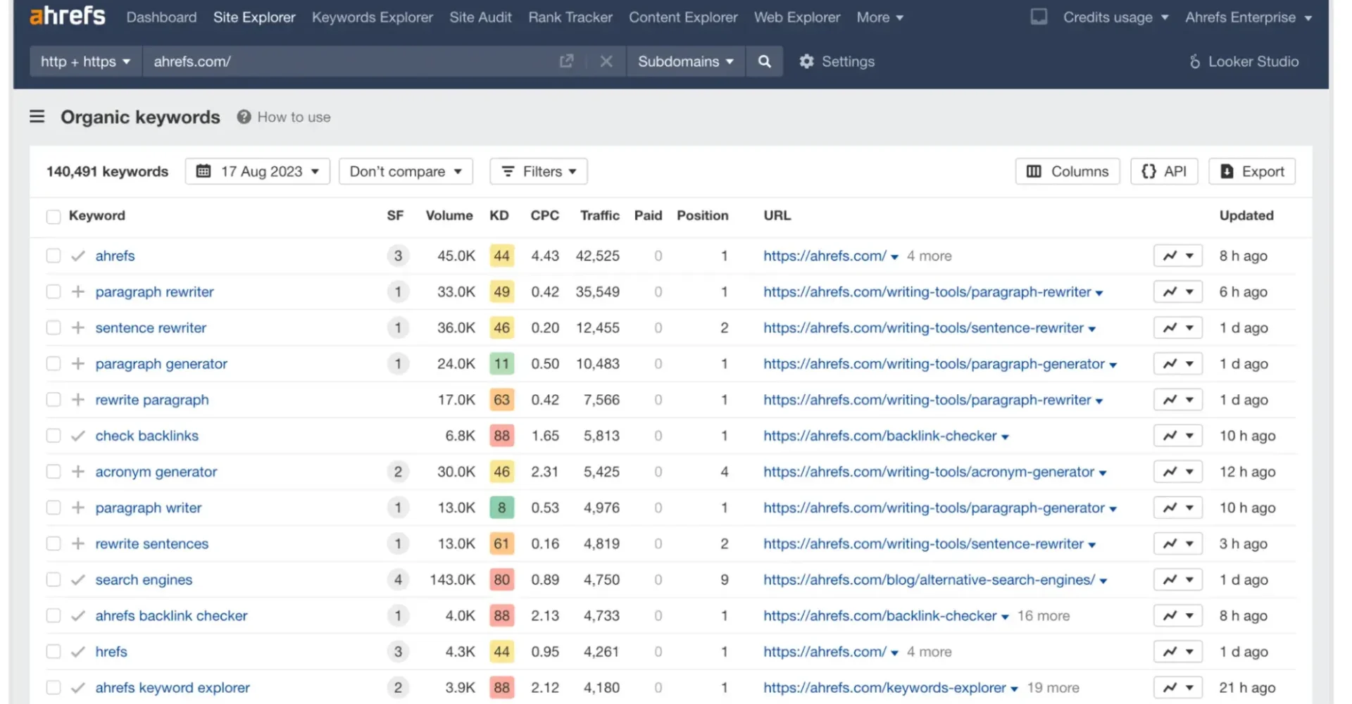Open Looker Studio integration
The height and width of the screenshot is (704, 1352).
point(1244,61)
